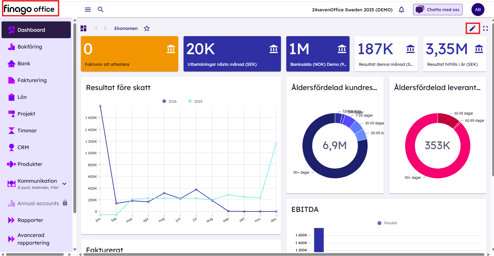Click the Chatta med oss button
The width and height of the screenshot is (494, 256).
438,10
